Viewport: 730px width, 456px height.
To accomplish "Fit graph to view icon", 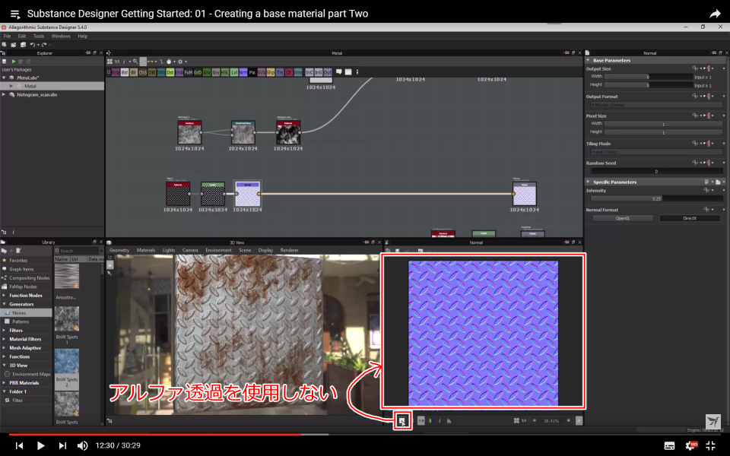I will click(x=109, y=62).
